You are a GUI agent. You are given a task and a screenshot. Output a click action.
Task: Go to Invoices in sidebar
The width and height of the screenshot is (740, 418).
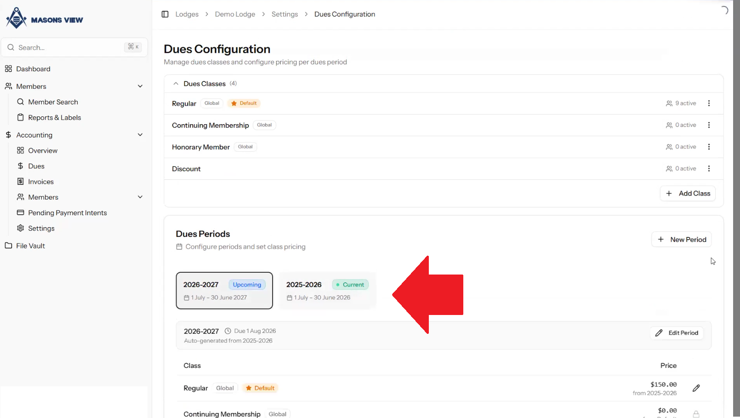tap(40, 182)
